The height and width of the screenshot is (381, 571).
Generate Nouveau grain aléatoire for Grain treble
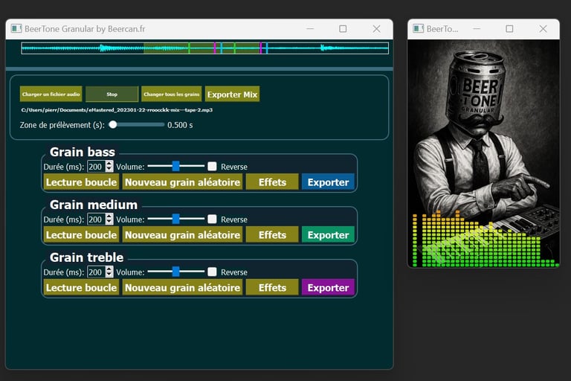point(182,288)
